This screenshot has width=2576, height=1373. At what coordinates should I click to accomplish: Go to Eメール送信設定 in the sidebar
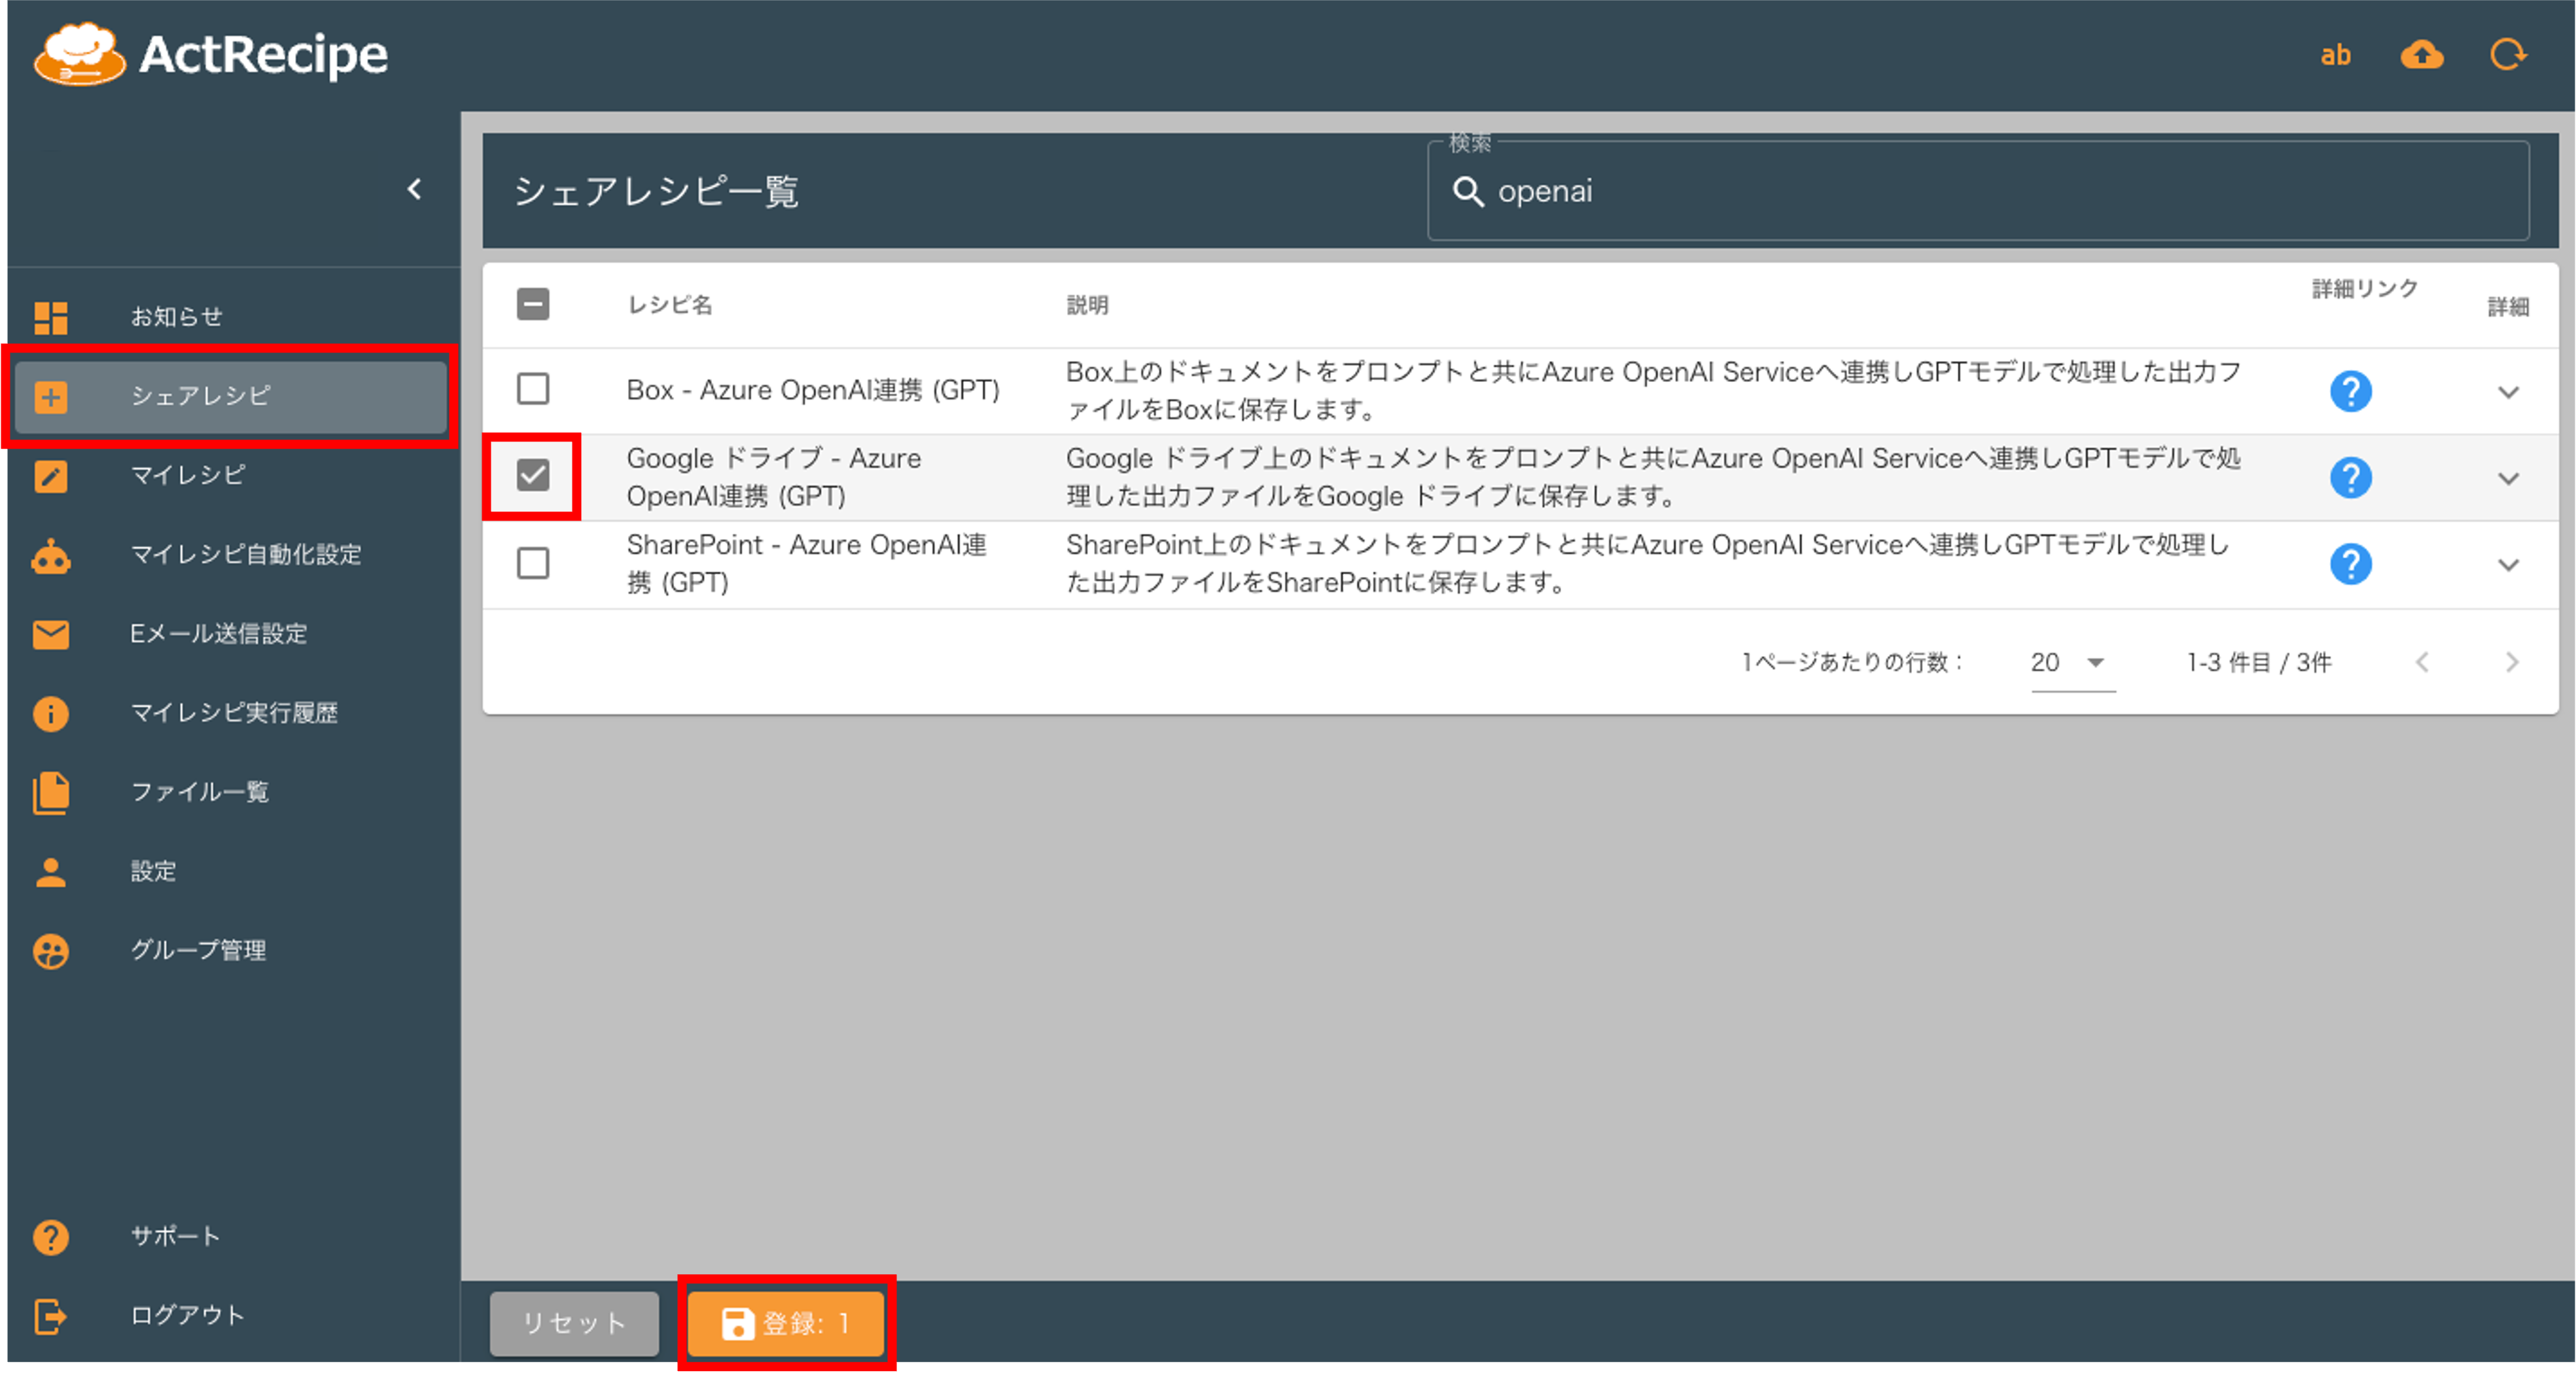click(231, 634)
